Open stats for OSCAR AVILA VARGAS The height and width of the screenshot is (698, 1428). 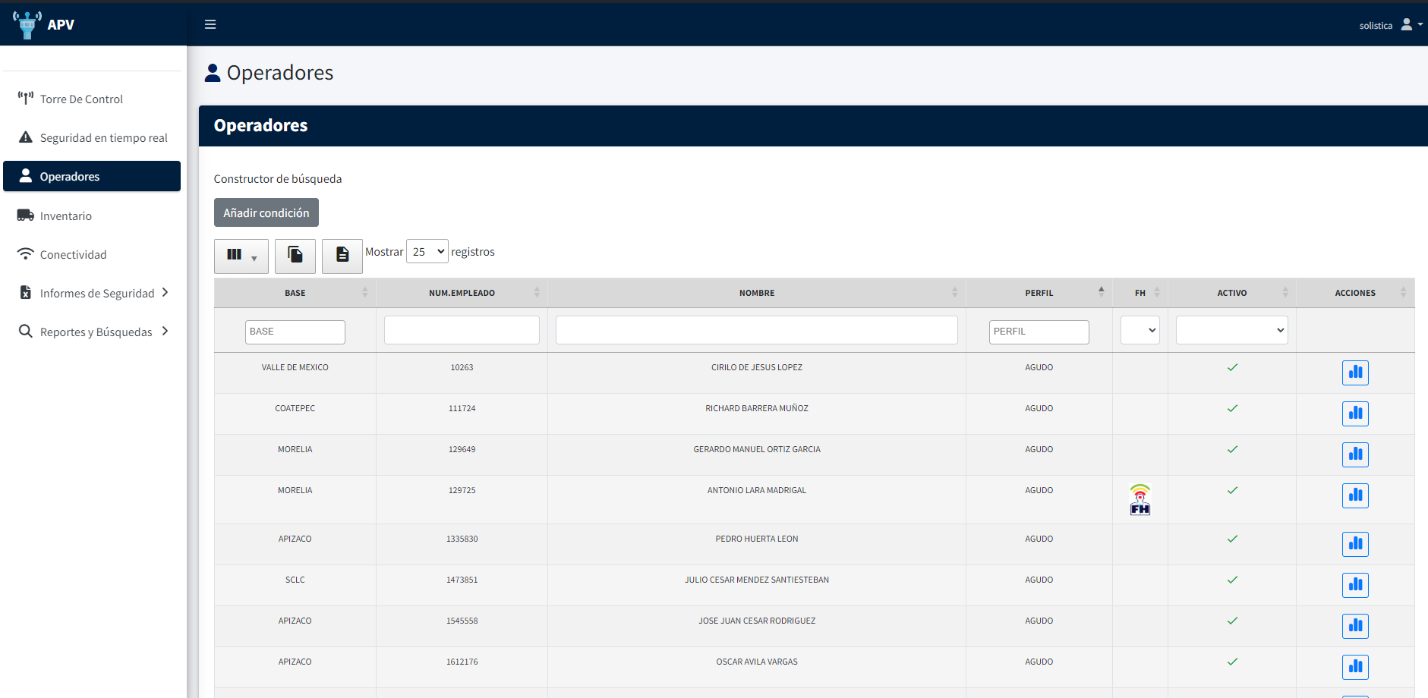pos(1355,667)
